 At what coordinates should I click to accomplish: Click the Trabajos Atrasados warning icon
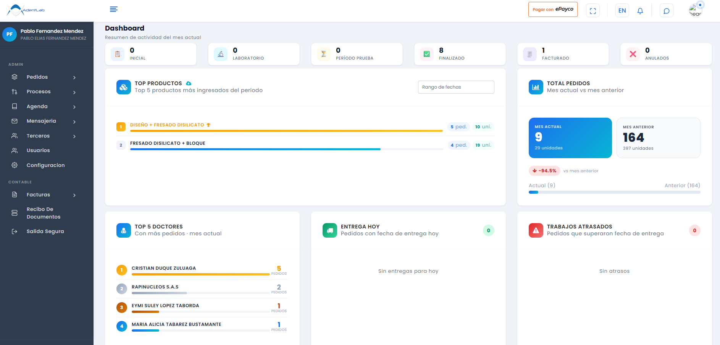click(536, 230)
